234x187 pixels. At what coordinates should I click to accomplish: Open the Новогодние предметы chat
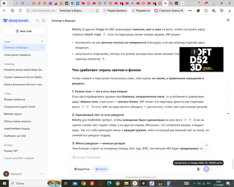point(24,55)
